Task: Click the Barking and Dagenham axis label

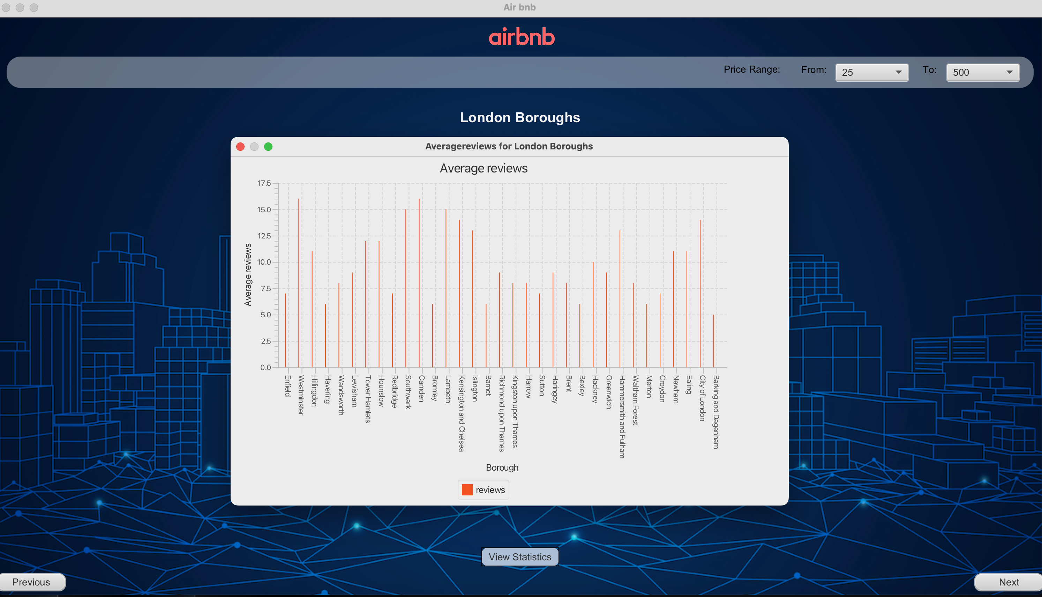Action: (x=715, y=412)
